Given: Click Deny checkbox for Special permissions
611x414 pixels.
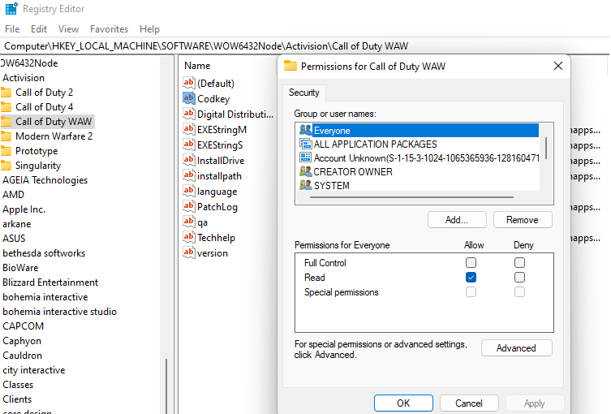Looking at the screenshot, I should pyautogui.click(x=519, y=292).
